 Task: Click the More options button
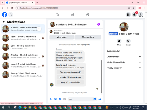pyautogui.click(x=88, y=37)
